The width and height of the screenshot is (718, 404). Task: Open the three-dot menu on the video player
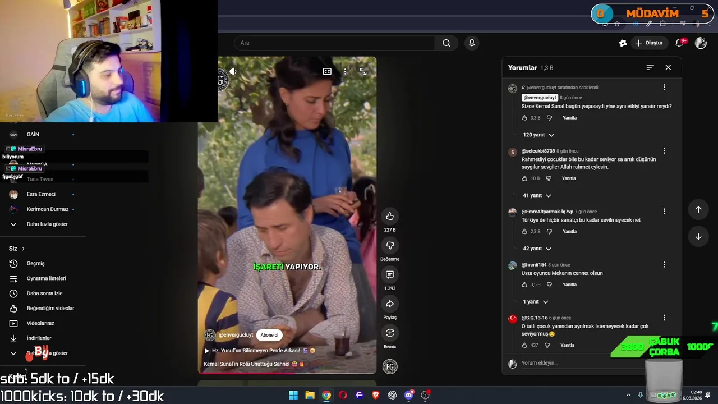(345, 71)
